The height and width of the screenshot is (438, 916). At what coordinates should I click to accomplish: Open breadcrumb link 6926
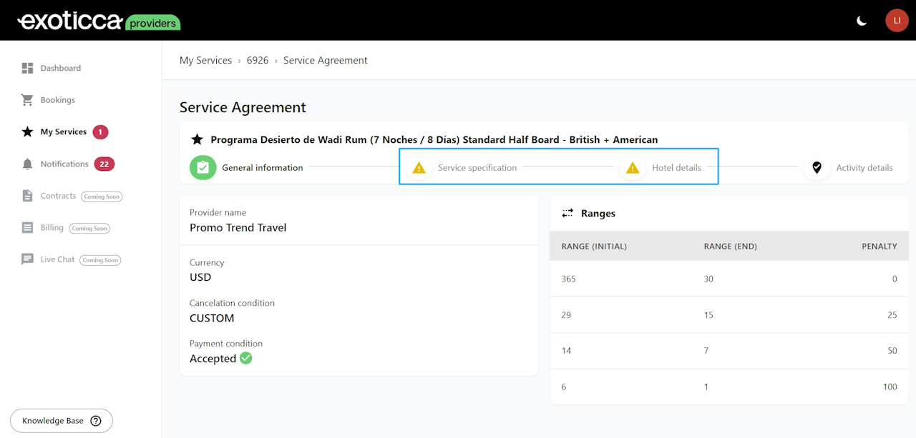click(258, 61)
